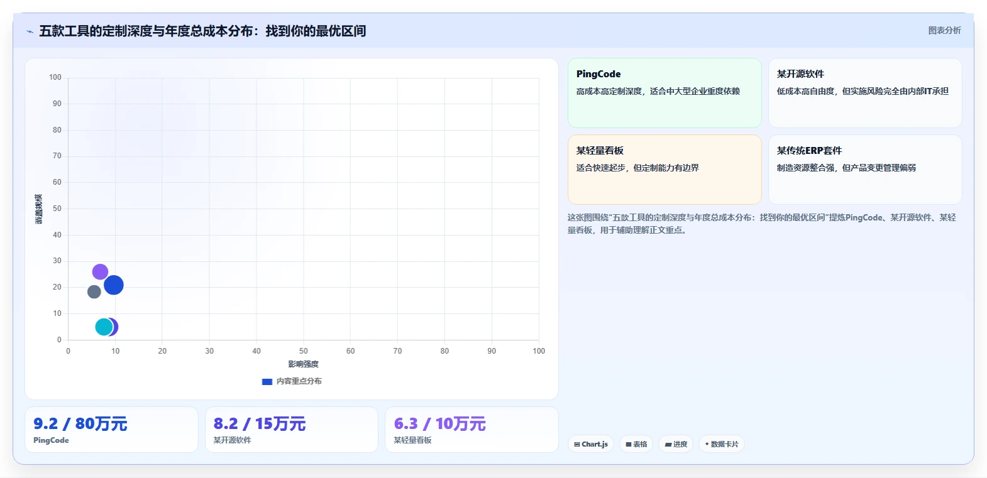Click the paragraph beginning 这张图围绕
987x478 pixels.
[761, 224]
